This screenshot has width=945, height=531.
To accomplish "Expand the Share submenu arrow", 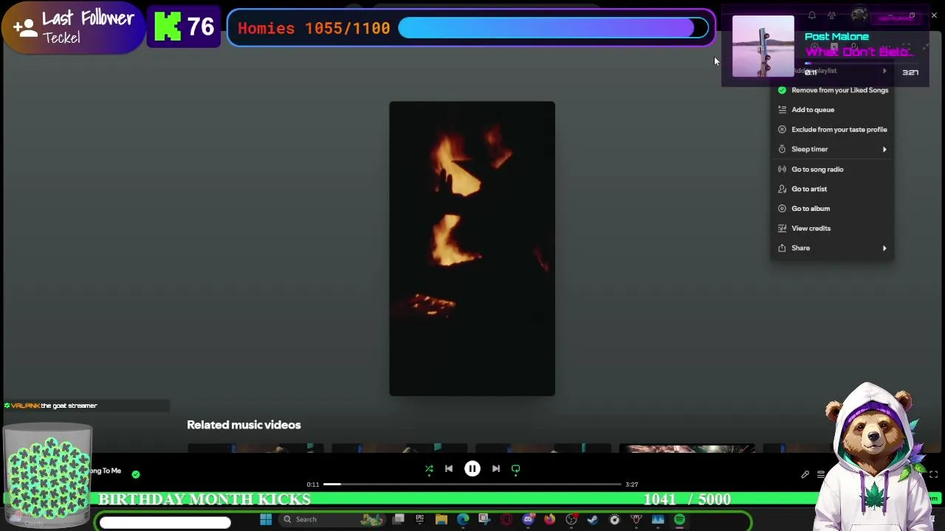I will (x=884, y=249).
